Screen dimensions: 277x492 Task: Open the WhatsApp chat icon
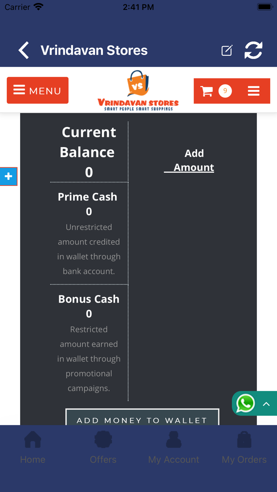[x=245, y=404]
